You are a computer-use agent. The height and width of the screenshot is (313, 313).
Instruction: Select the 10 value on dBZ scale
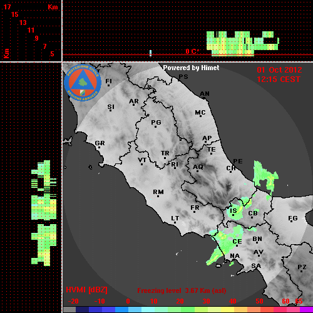pos(154,301)
